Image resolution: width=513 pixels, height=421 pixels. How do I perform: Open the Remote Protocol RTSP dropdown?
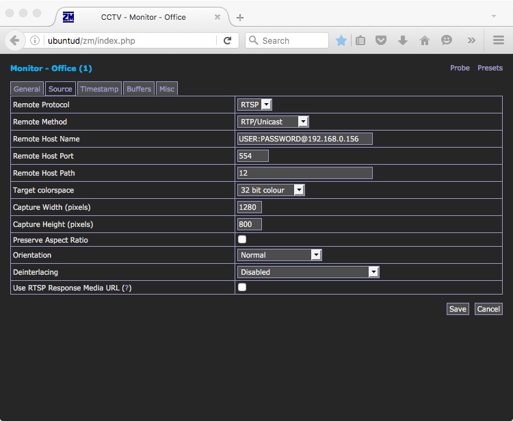click(254, 105)
